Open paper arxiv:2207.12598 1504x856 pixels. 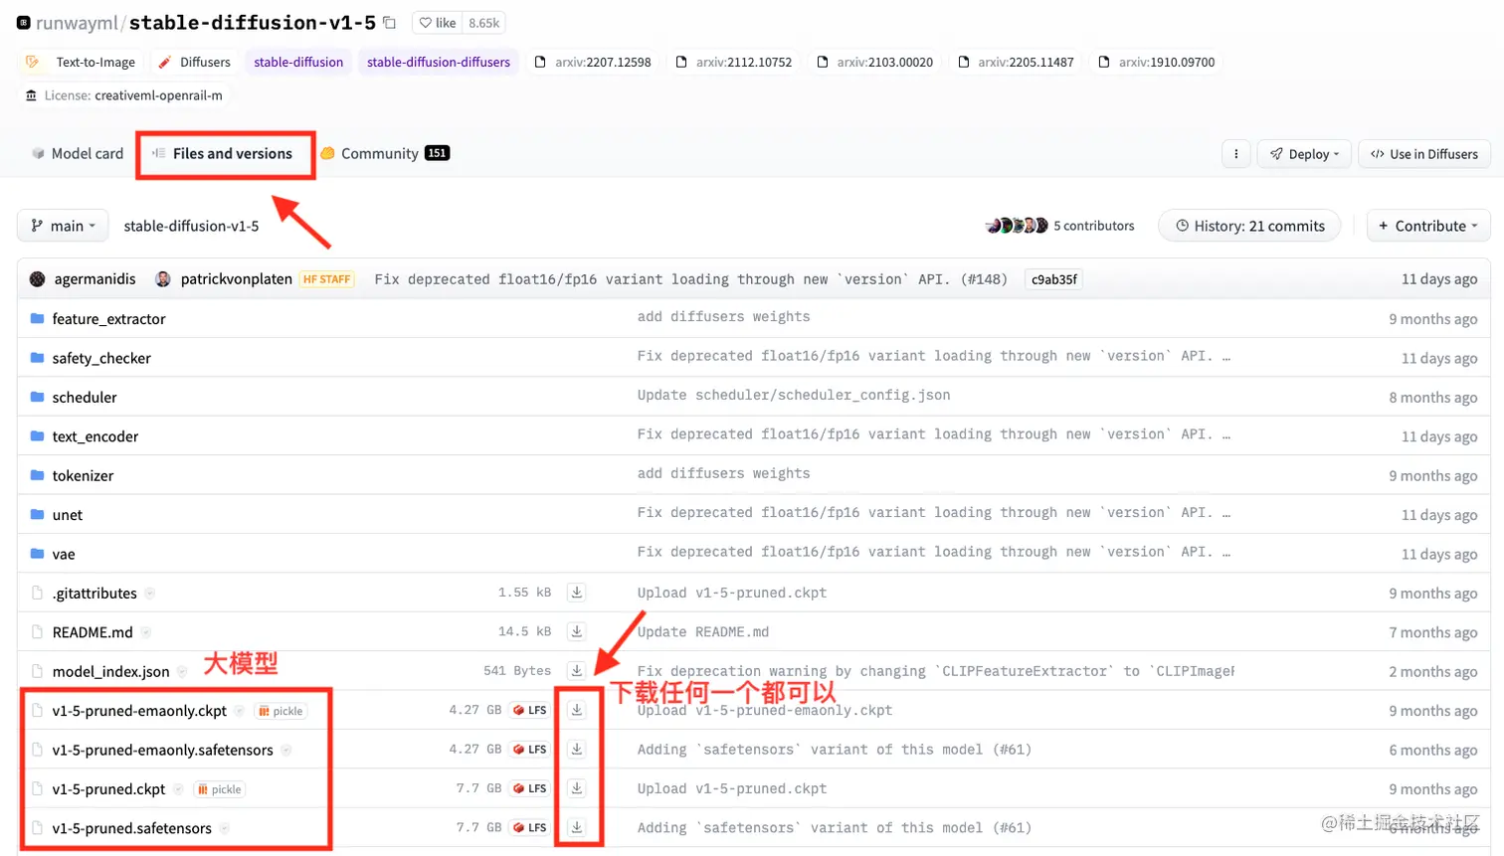tap(593, 62)
